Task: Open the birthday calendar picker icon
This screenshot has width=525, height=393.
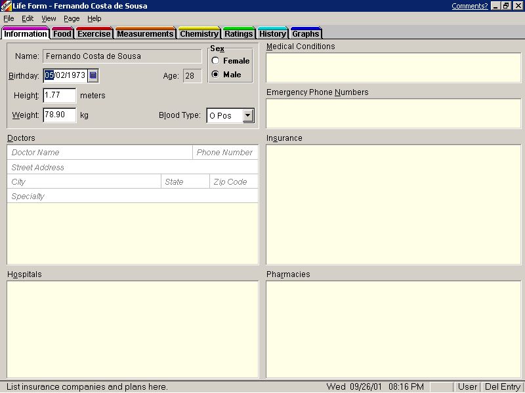Action: click(93, 75)
